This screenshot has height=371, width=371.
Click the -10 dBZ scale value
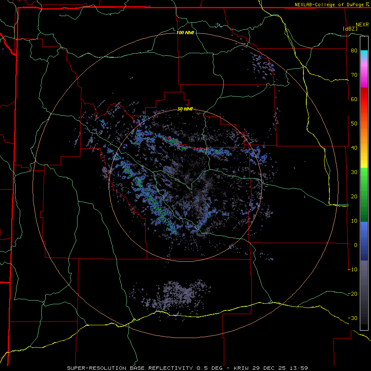(x=352, y=270)
